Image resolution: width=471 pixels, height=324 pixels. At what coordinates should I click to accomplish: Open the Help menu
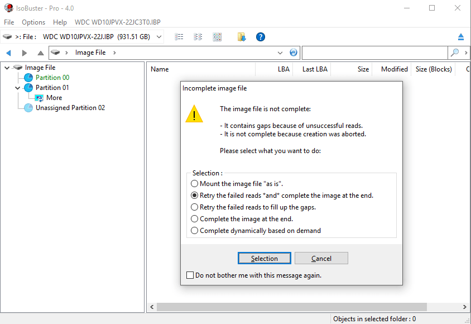(60, 22)
